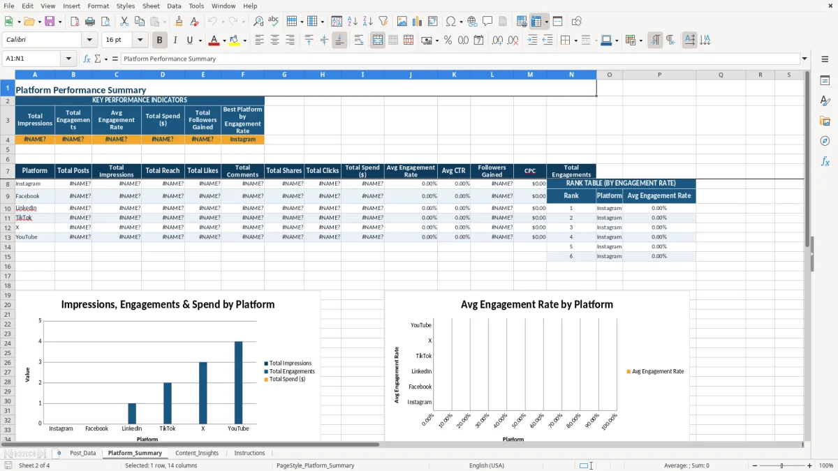Expand the Font Color dropdown arrow

pos(224,40)
